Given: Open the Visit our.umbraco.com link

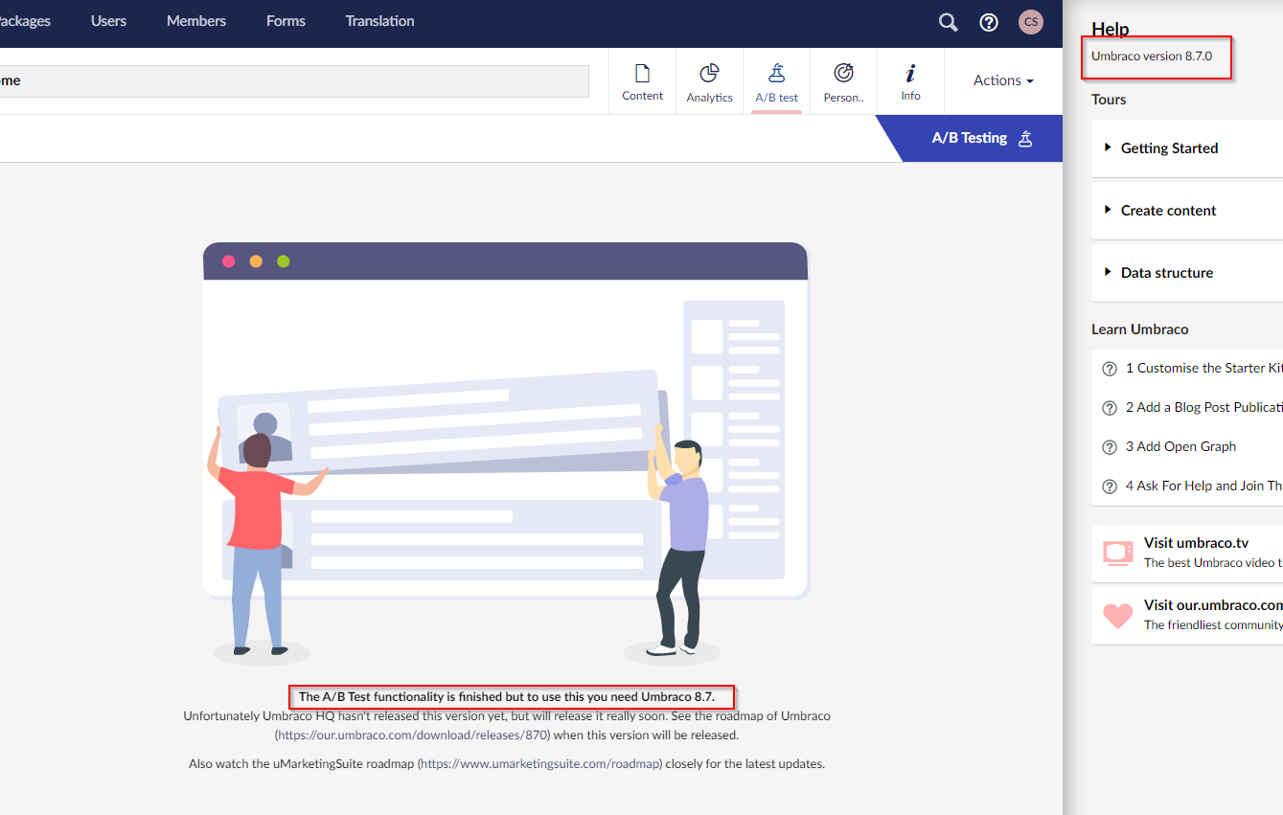Looking at the screenshot, I should (x=1187, y=615).
